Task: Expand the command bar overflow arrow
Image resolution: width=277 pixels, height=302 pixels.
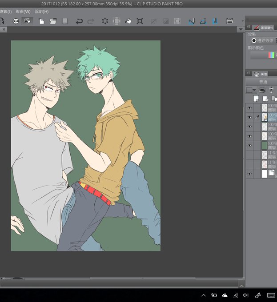Action: tap(242, 21)
